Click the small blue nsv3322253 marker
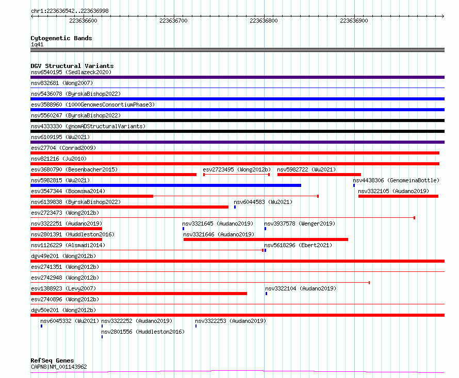The height and width of the screenshot is (378, 459). [x=196, y=326]
